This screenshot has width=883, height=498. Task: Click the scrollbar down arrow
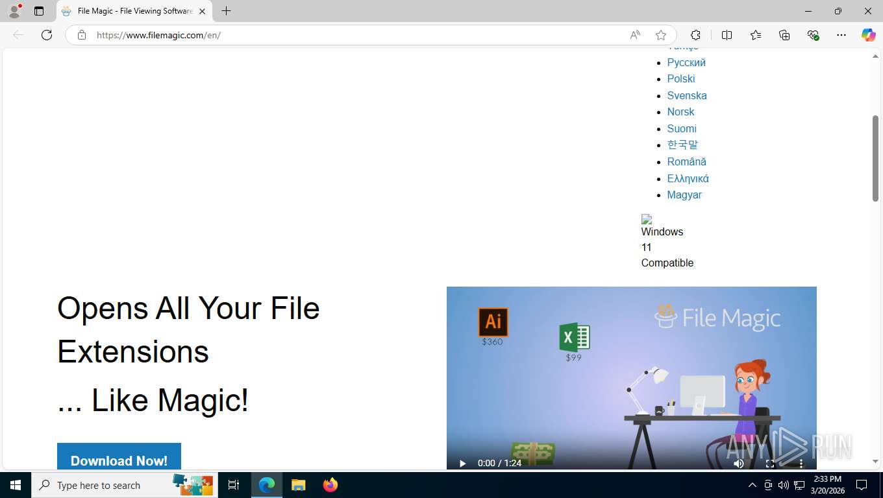point(875,462)
